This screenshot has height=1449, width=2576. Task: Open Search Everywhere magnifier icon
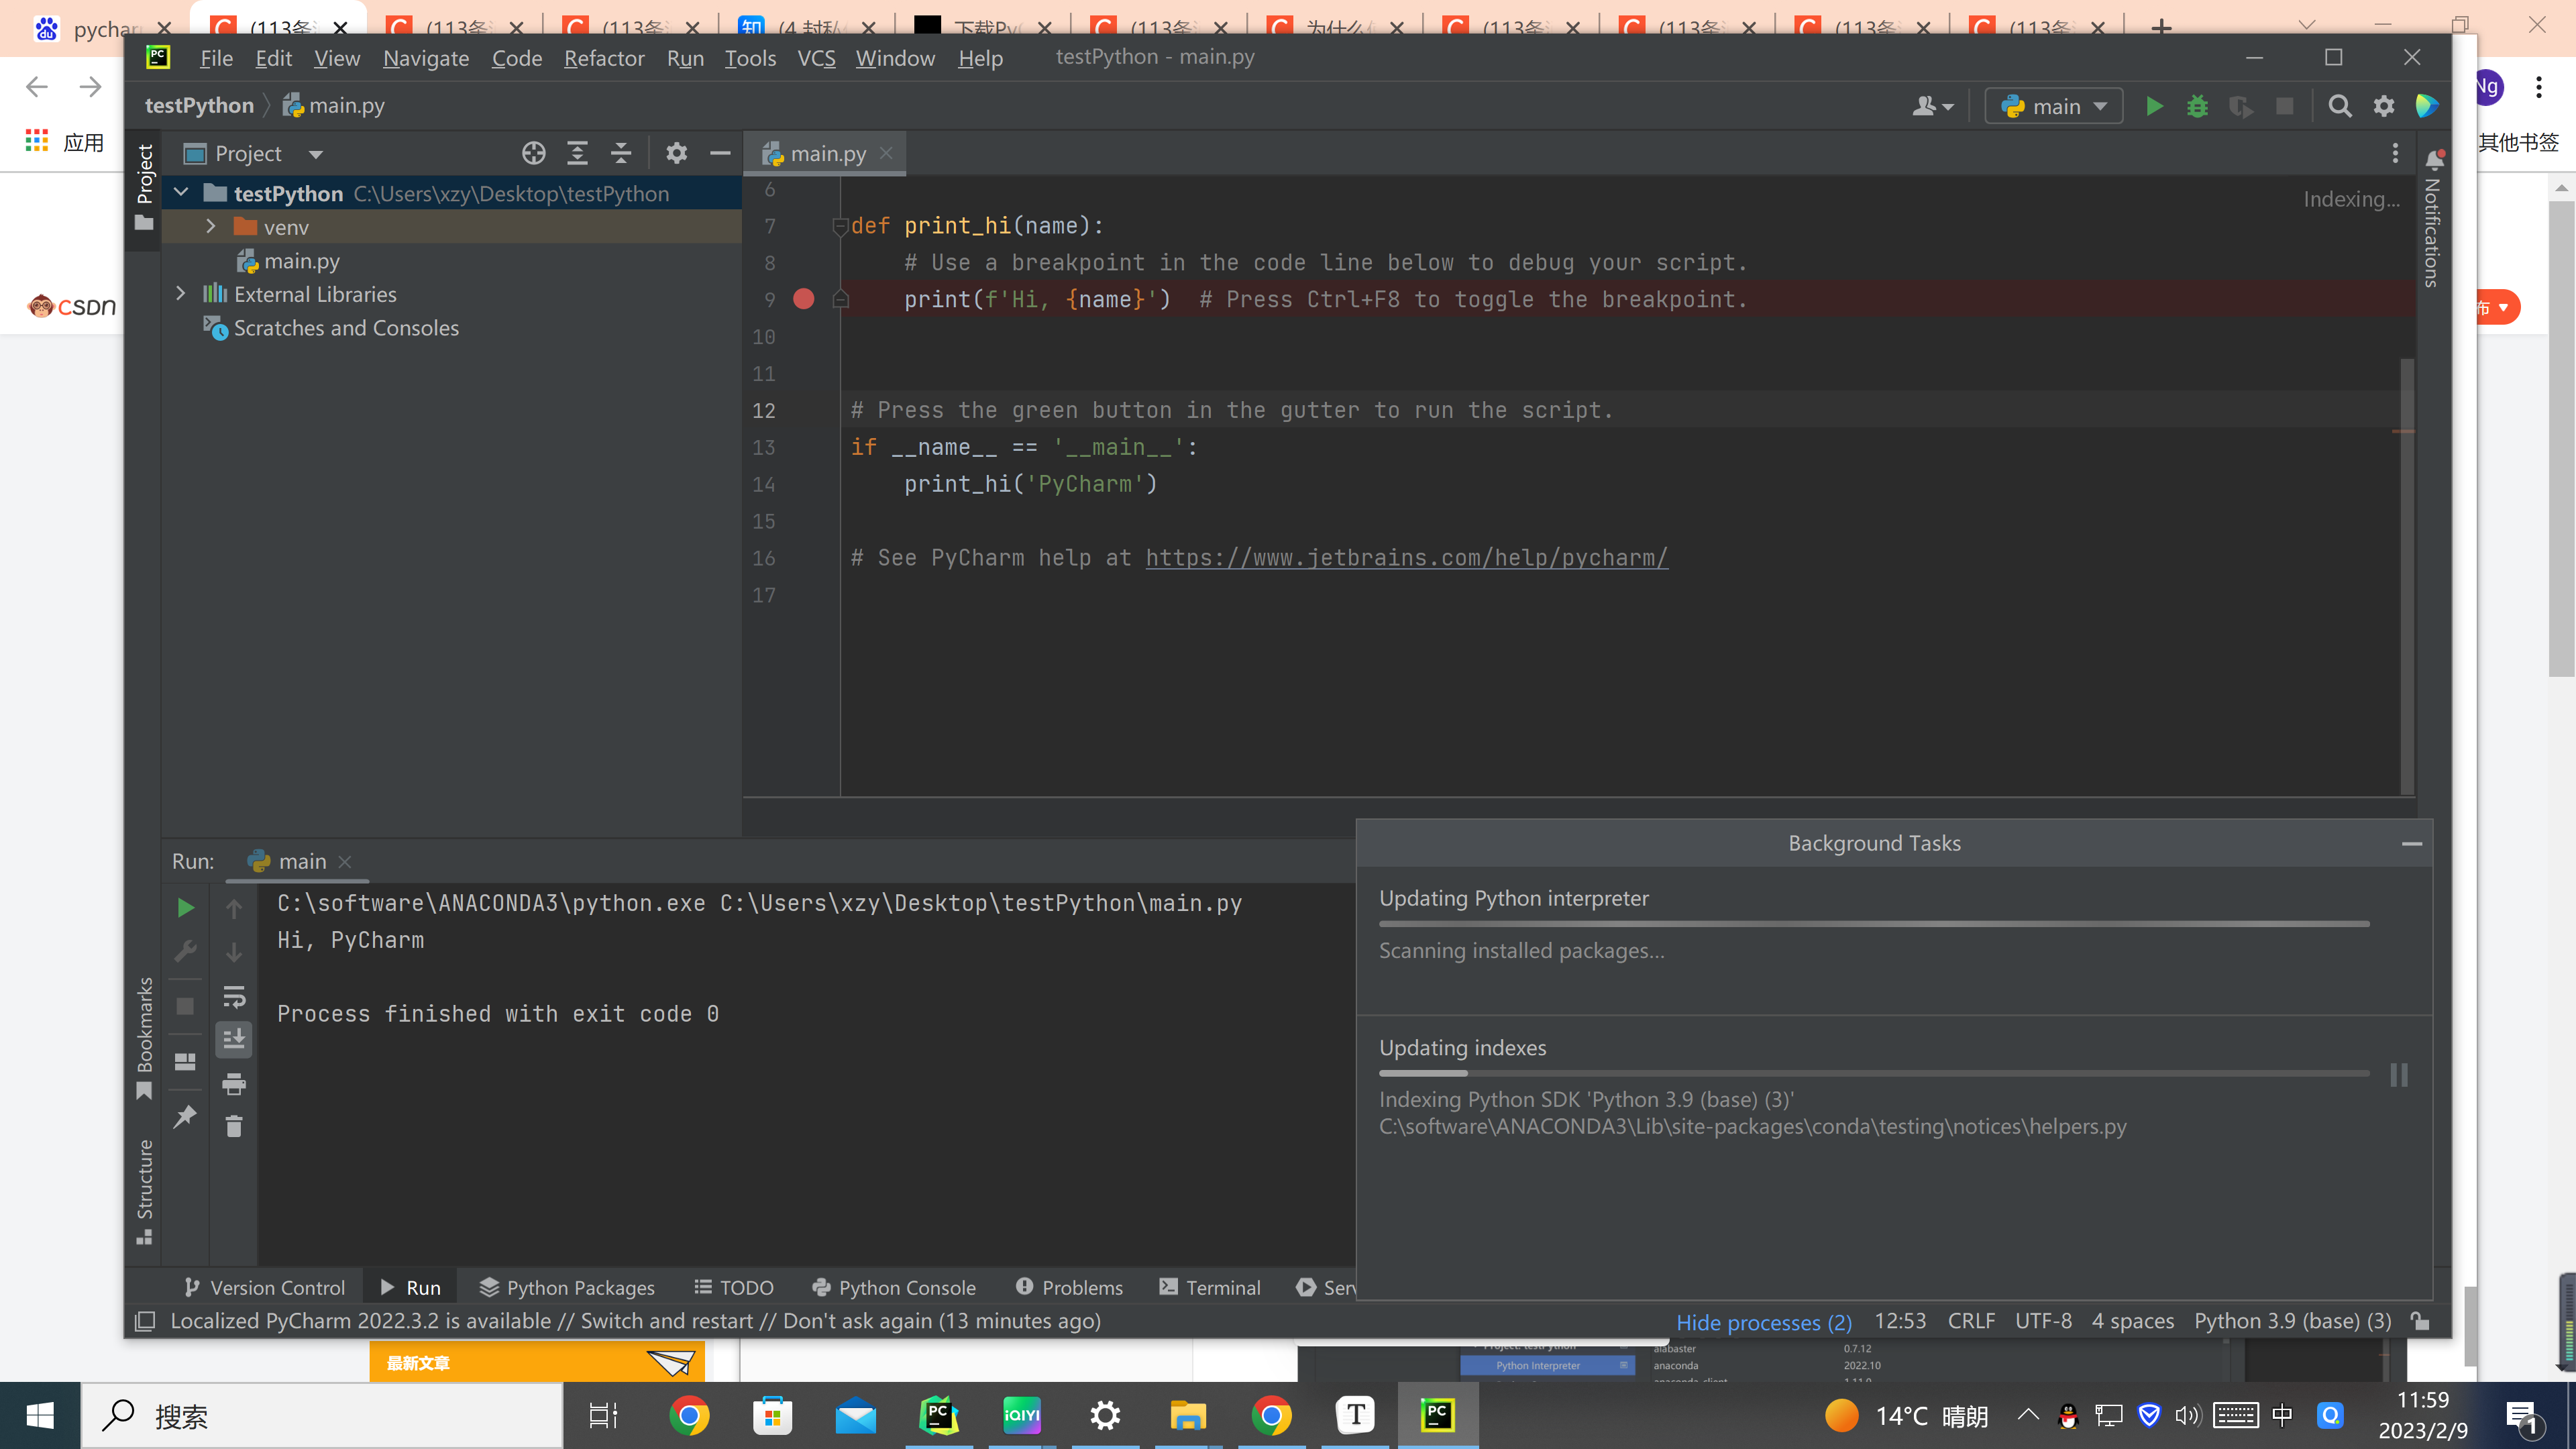pyautogui.click(x=2340, y=106)
